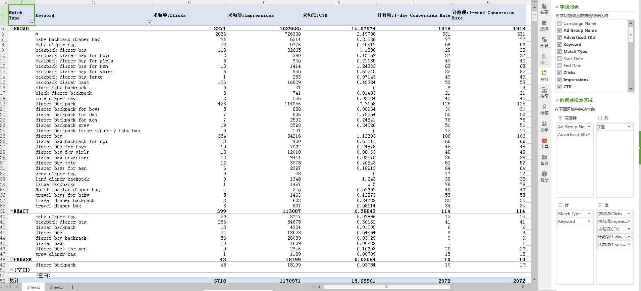
Task: Open the Keyword row field dropdown
Action: (589, 221)
